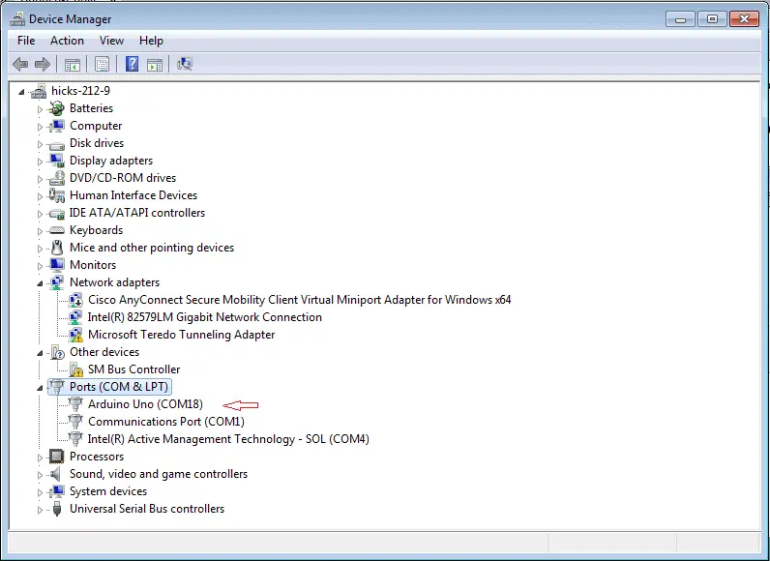
Task: Click the Device Manager title bar icon
Action: click(17, 19)
